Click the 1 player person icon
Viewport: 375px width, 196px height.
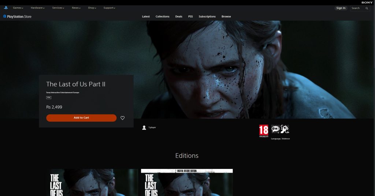tap(144, 128)
